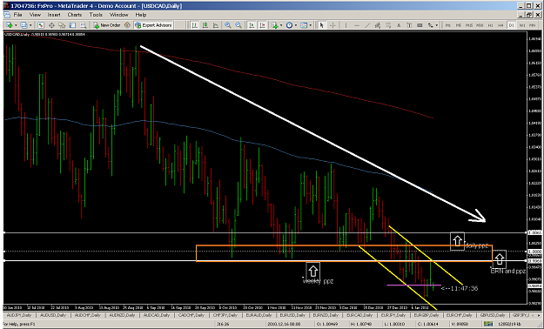Image resolution: width=544 pixels, height=329 pixels.
Task: Toggle the Data Window icon
Action: pos(51,25)
